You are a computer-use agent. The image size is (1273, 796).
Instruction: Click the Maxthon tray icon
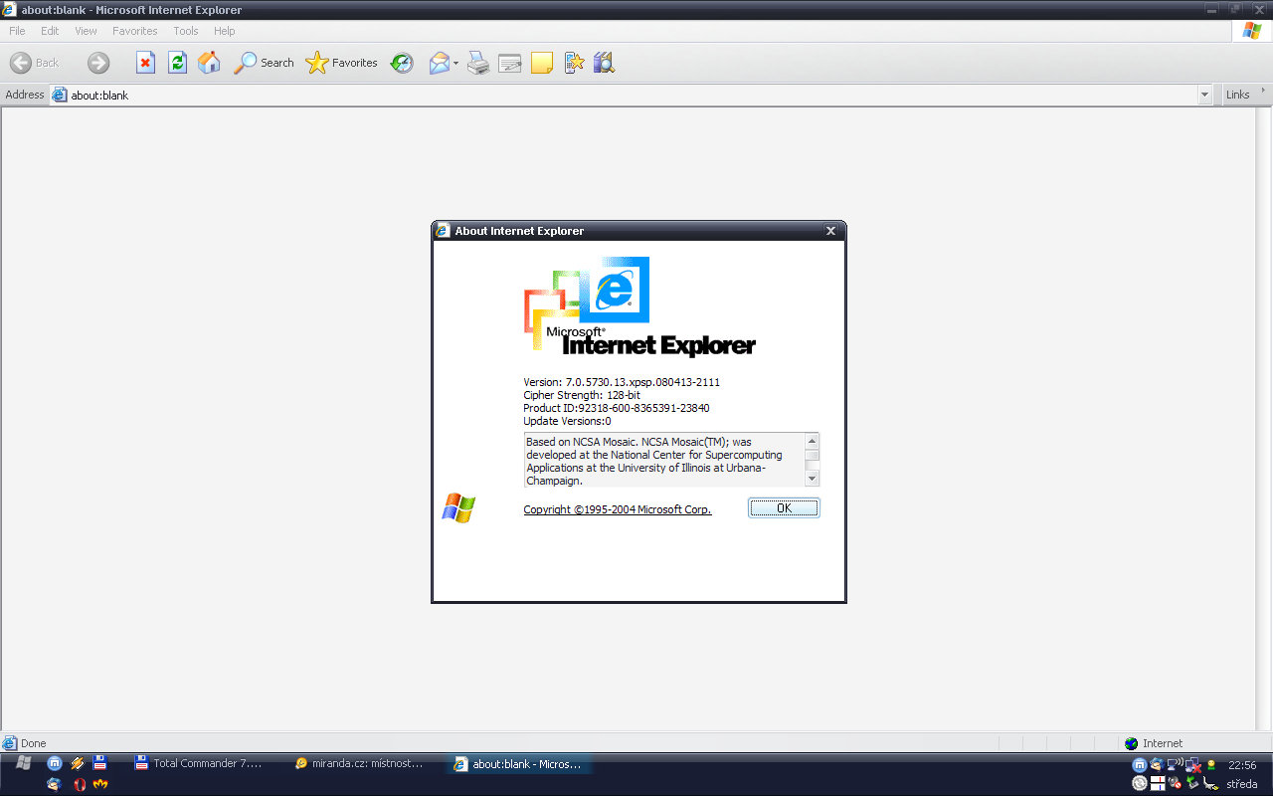[x=1140, y=765]
